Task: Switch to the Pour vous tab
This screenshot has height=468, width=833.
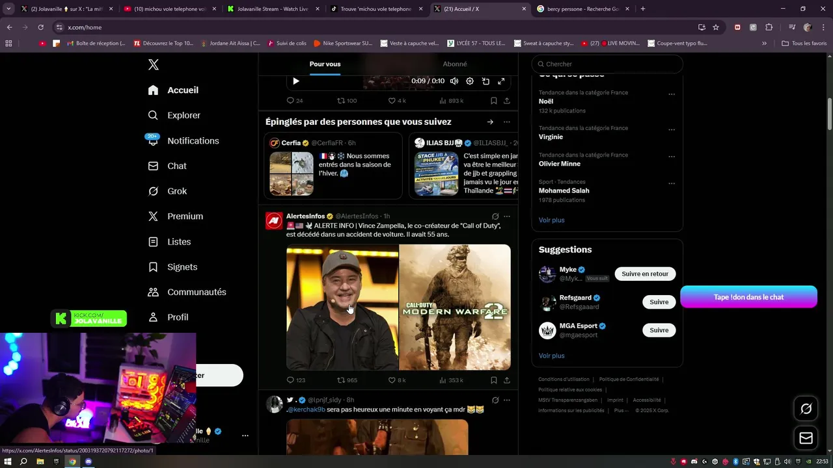Action: [x=325, y=64]
